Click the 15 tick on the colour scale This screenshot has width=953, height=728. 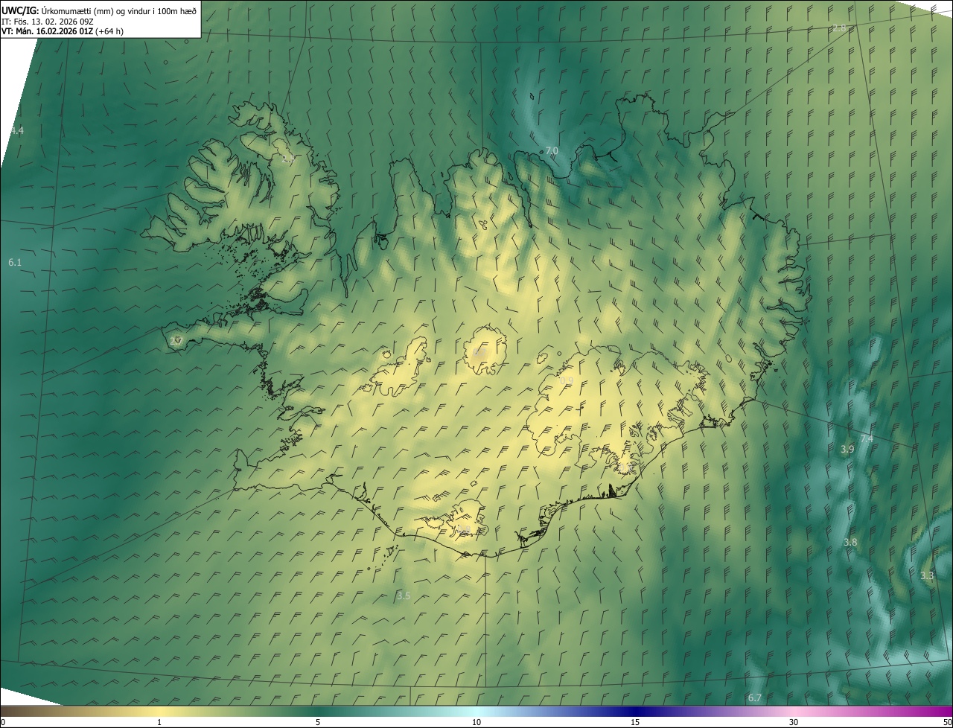pos(635,723)
